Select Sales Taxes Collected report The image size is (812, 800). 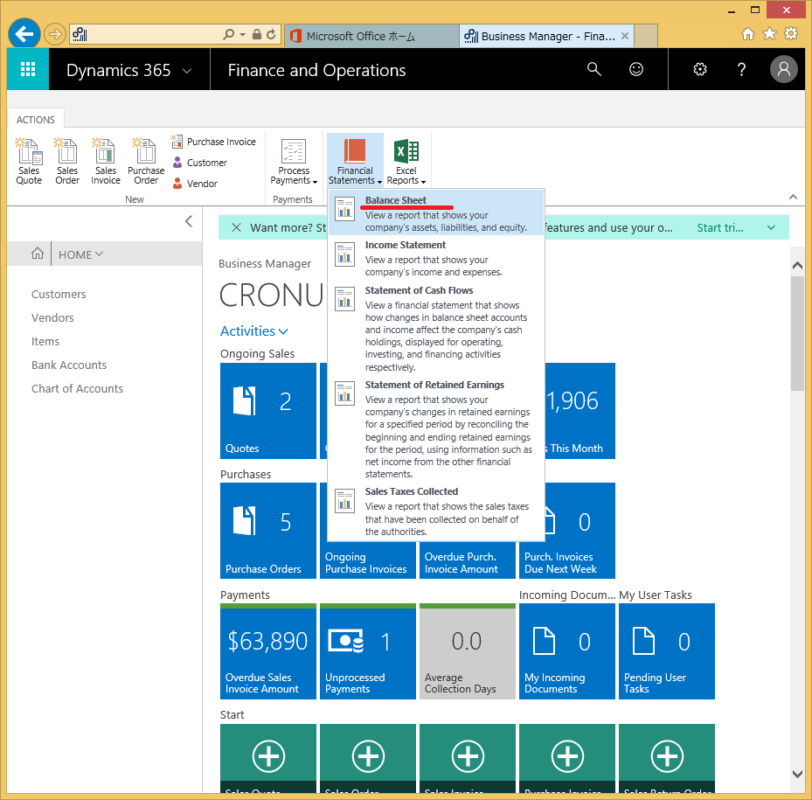(436, 511)
